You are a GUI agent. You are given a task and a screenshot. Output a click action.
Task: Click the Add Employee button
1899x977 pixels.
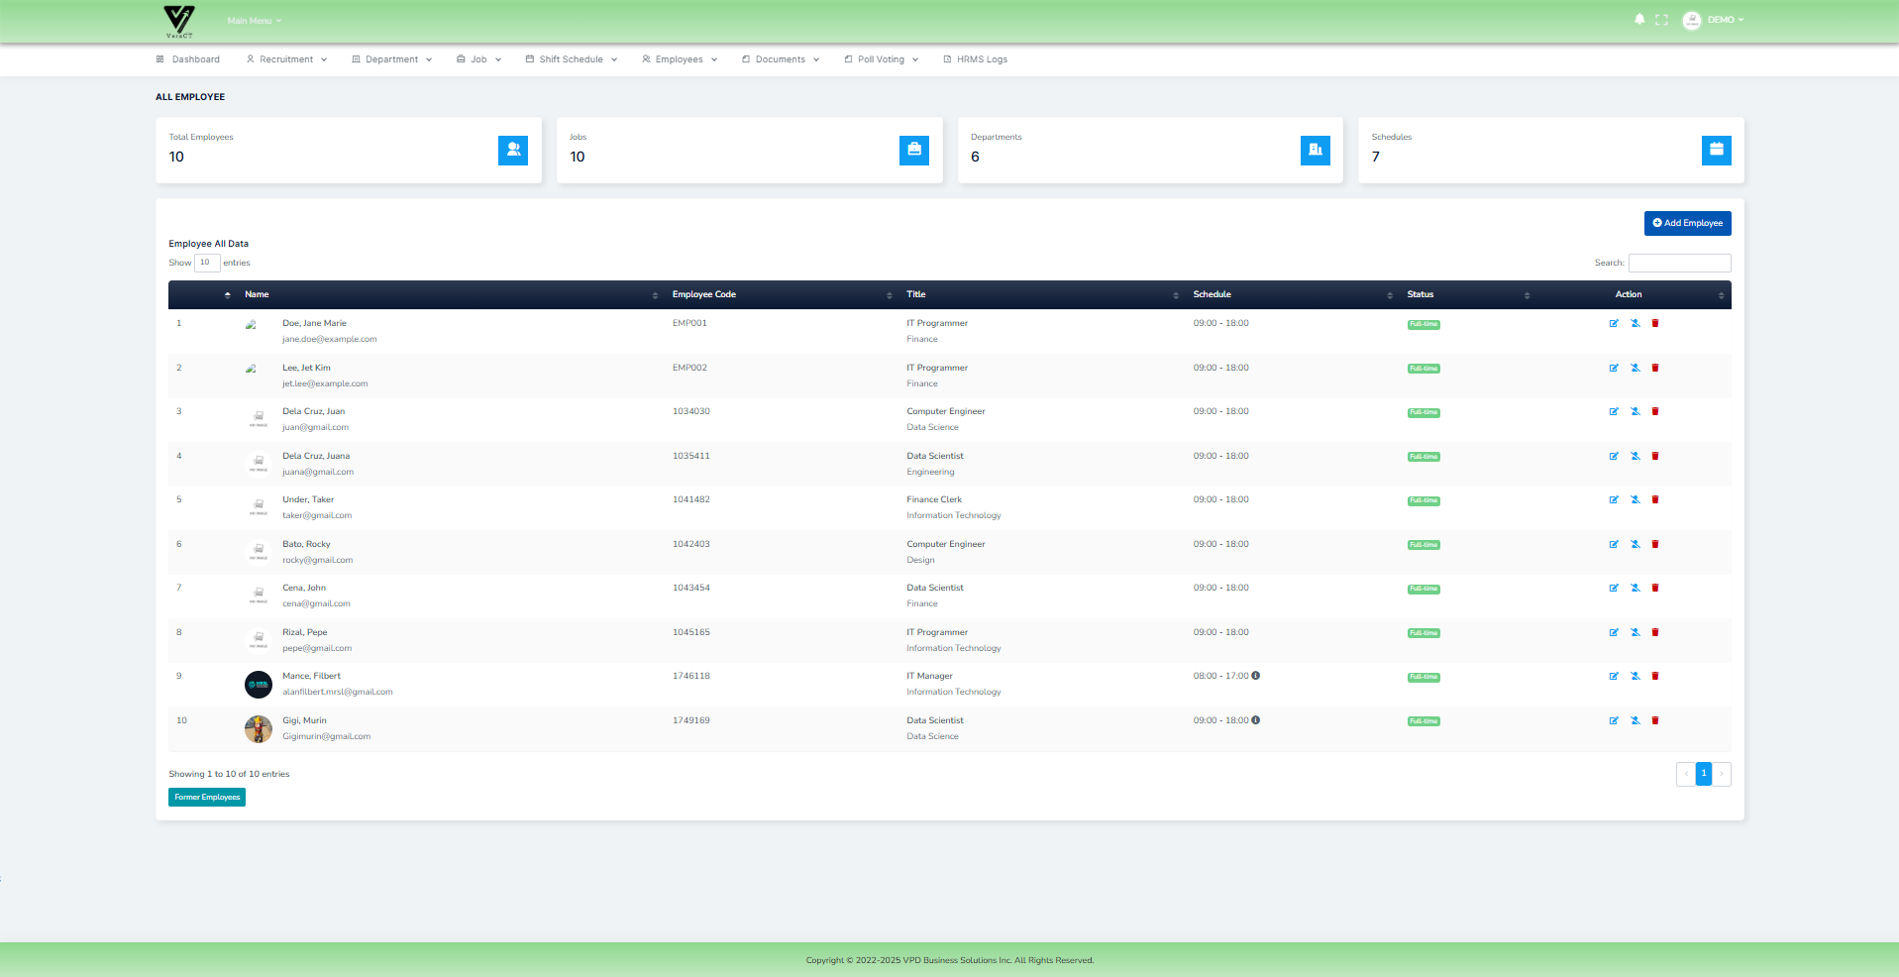(x=1687, y=224)
